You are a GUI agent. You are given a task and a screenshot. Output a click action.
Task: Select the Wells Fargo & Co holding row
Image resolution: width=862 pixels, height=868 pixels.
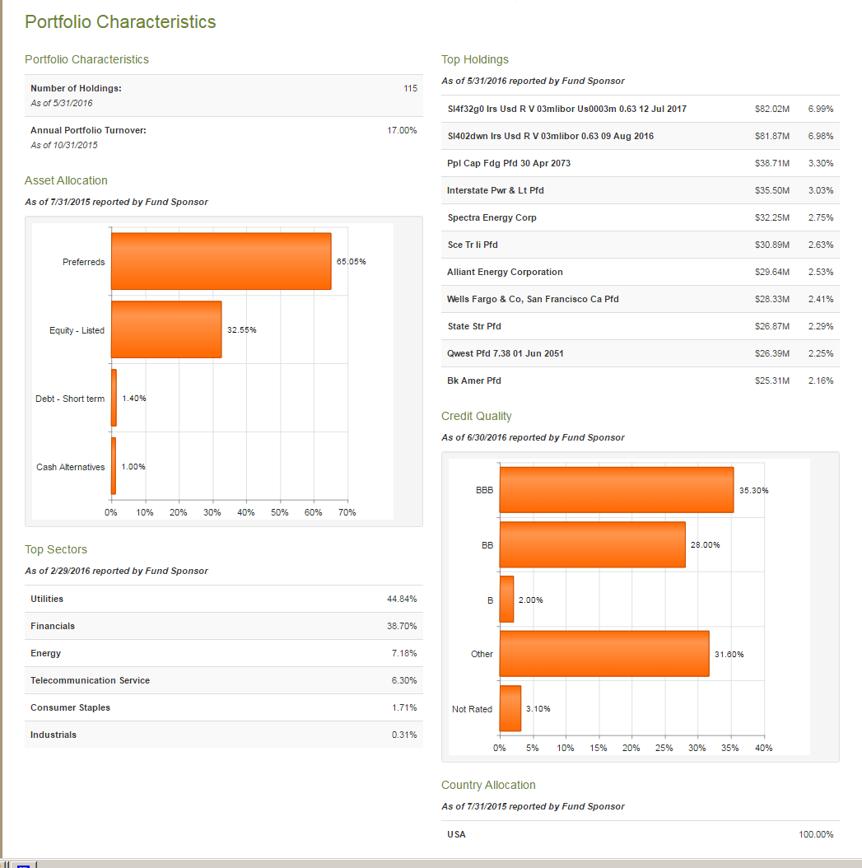coord(576,299)
